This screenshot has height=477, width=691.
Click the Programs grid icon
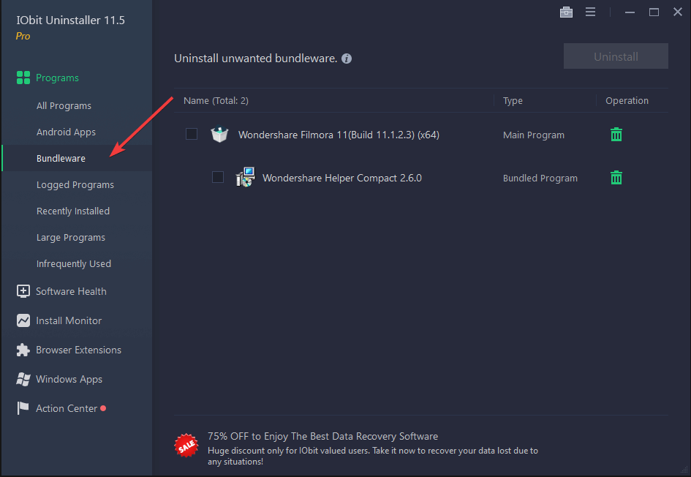pos(23,78)
